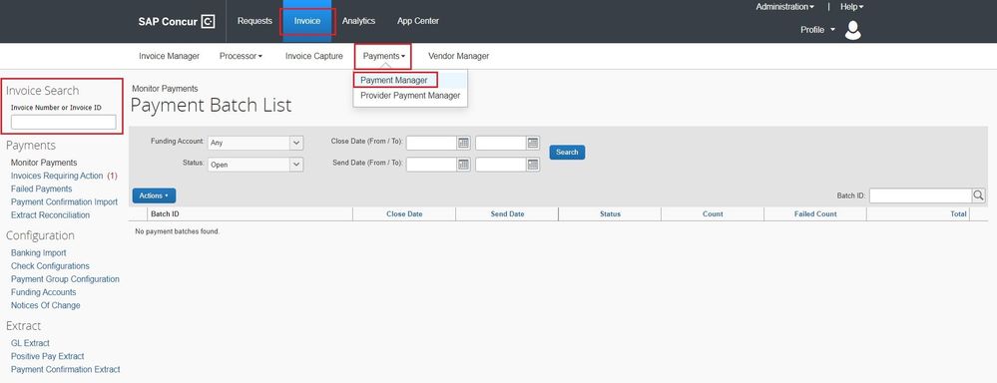Open Close Date From calendar picker
The height and width of the screenshot is (383, 997).
tap(463, 143)
